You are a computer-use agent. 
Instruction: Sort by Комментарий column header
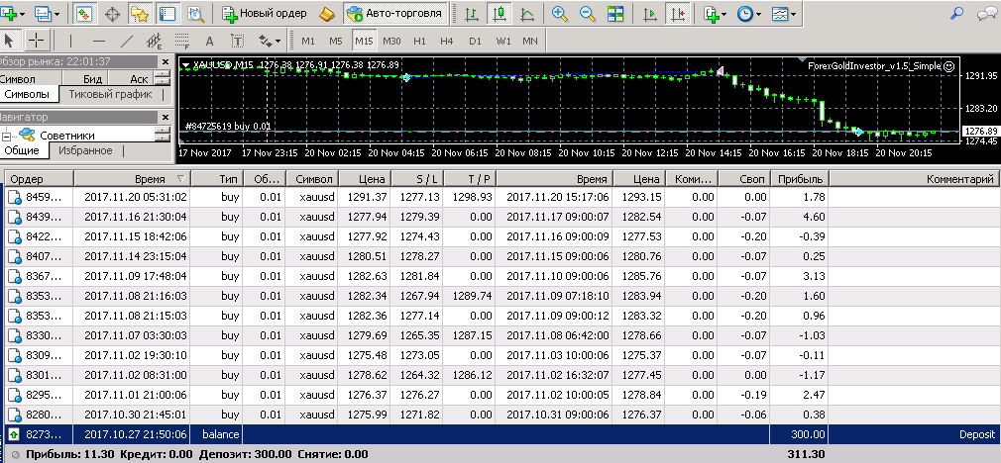click(914, 180)
